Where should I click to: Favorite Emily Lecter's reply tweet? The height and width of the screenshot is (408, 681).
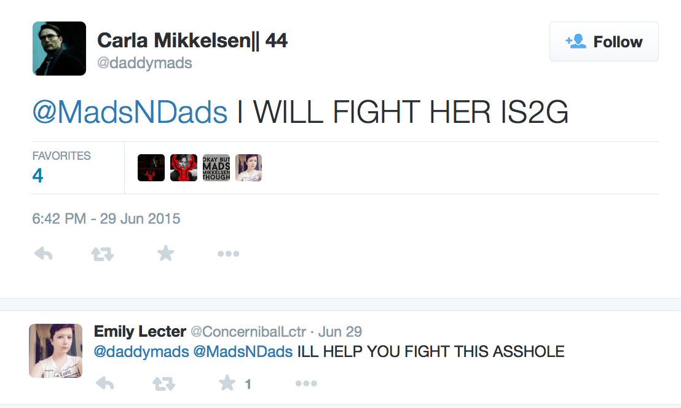click(x=227, y=384)
